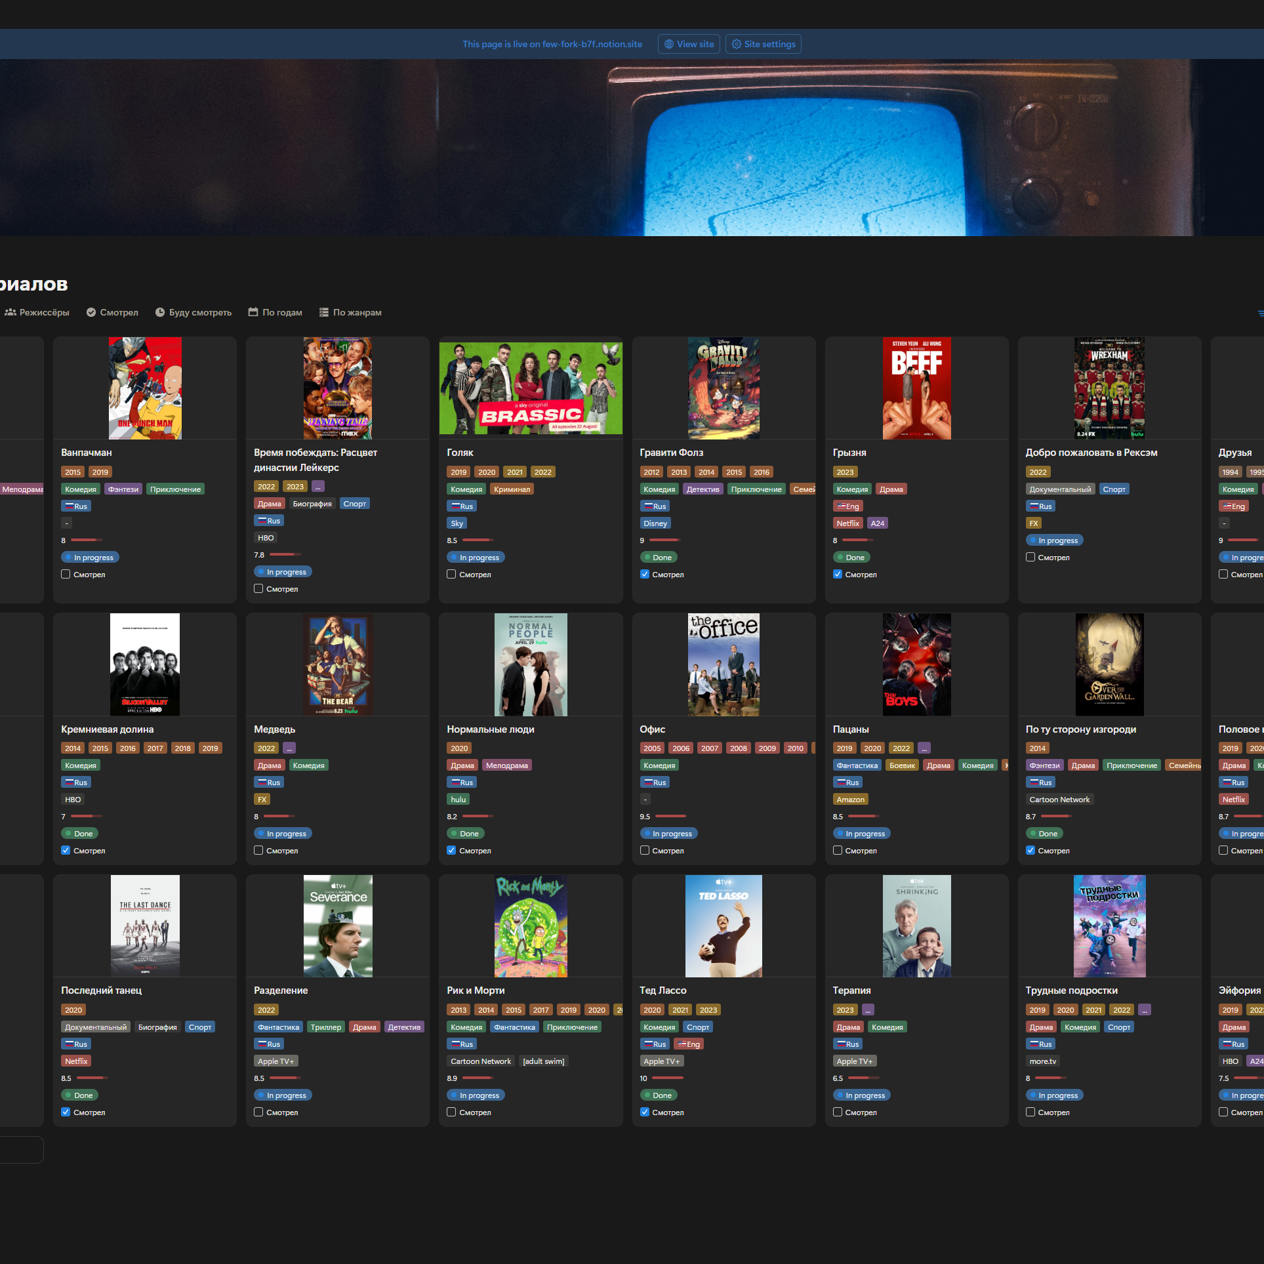The height and width of the screenshot is (1264, 1264).
Task: Click the checkmark icon beside the Смотрел tab
Action: [91, 312]
